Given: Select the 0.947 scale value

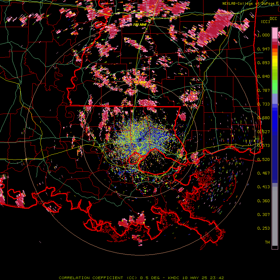Looking at the screenshot, I should tap(264, 49).
